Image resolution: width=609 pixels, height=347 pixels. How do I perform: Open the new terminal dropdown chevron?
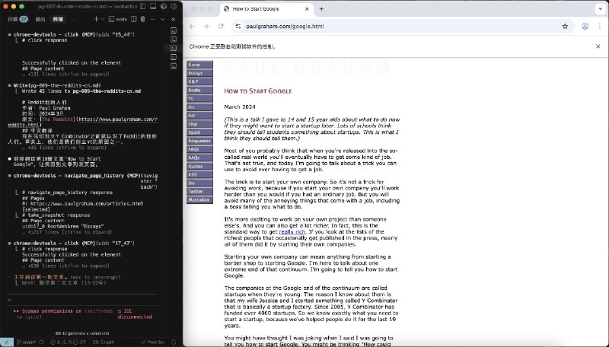[x=103, y=19]
